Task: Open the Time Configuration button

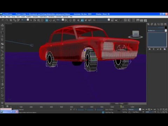Action: (155, 112)
